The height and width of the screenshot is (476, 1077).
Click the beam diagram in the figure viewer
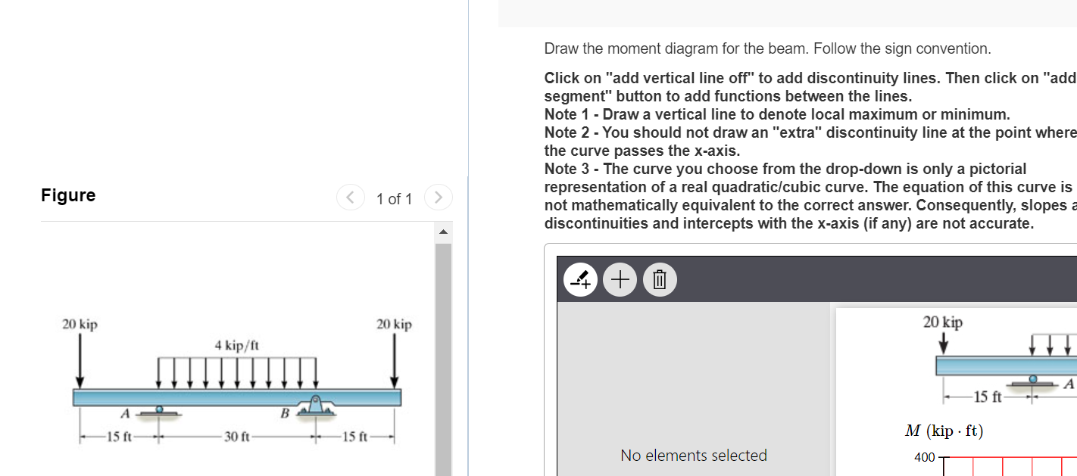[x=235, y=394]
